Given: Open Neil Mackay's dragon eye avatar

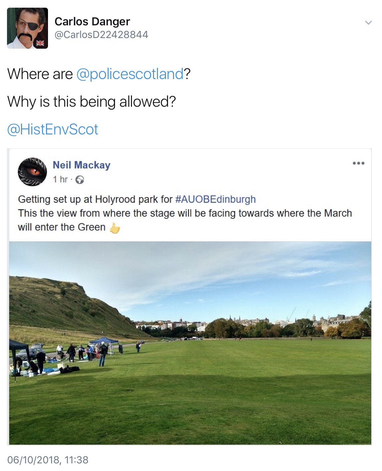Looking at the screenshot, I should [32, 172].
